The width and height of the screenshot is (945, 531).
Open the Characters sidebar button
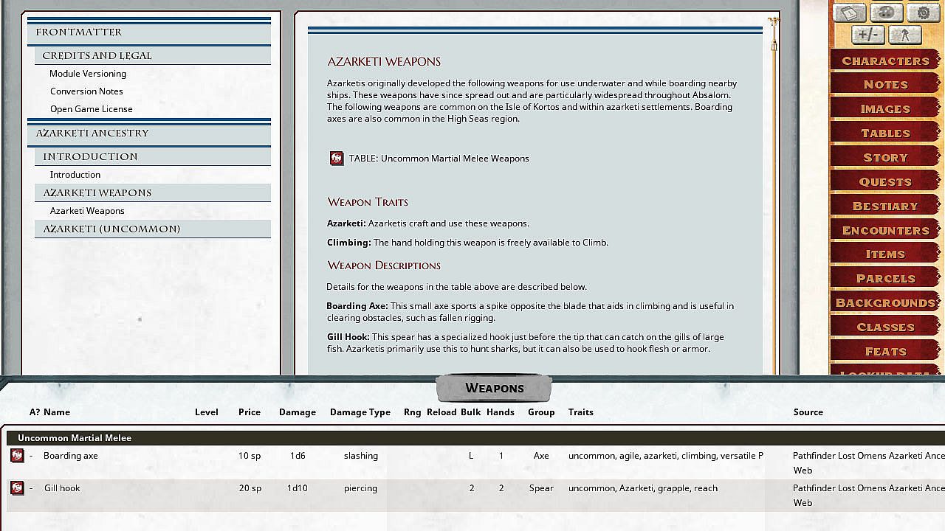[x=885, y=60]
